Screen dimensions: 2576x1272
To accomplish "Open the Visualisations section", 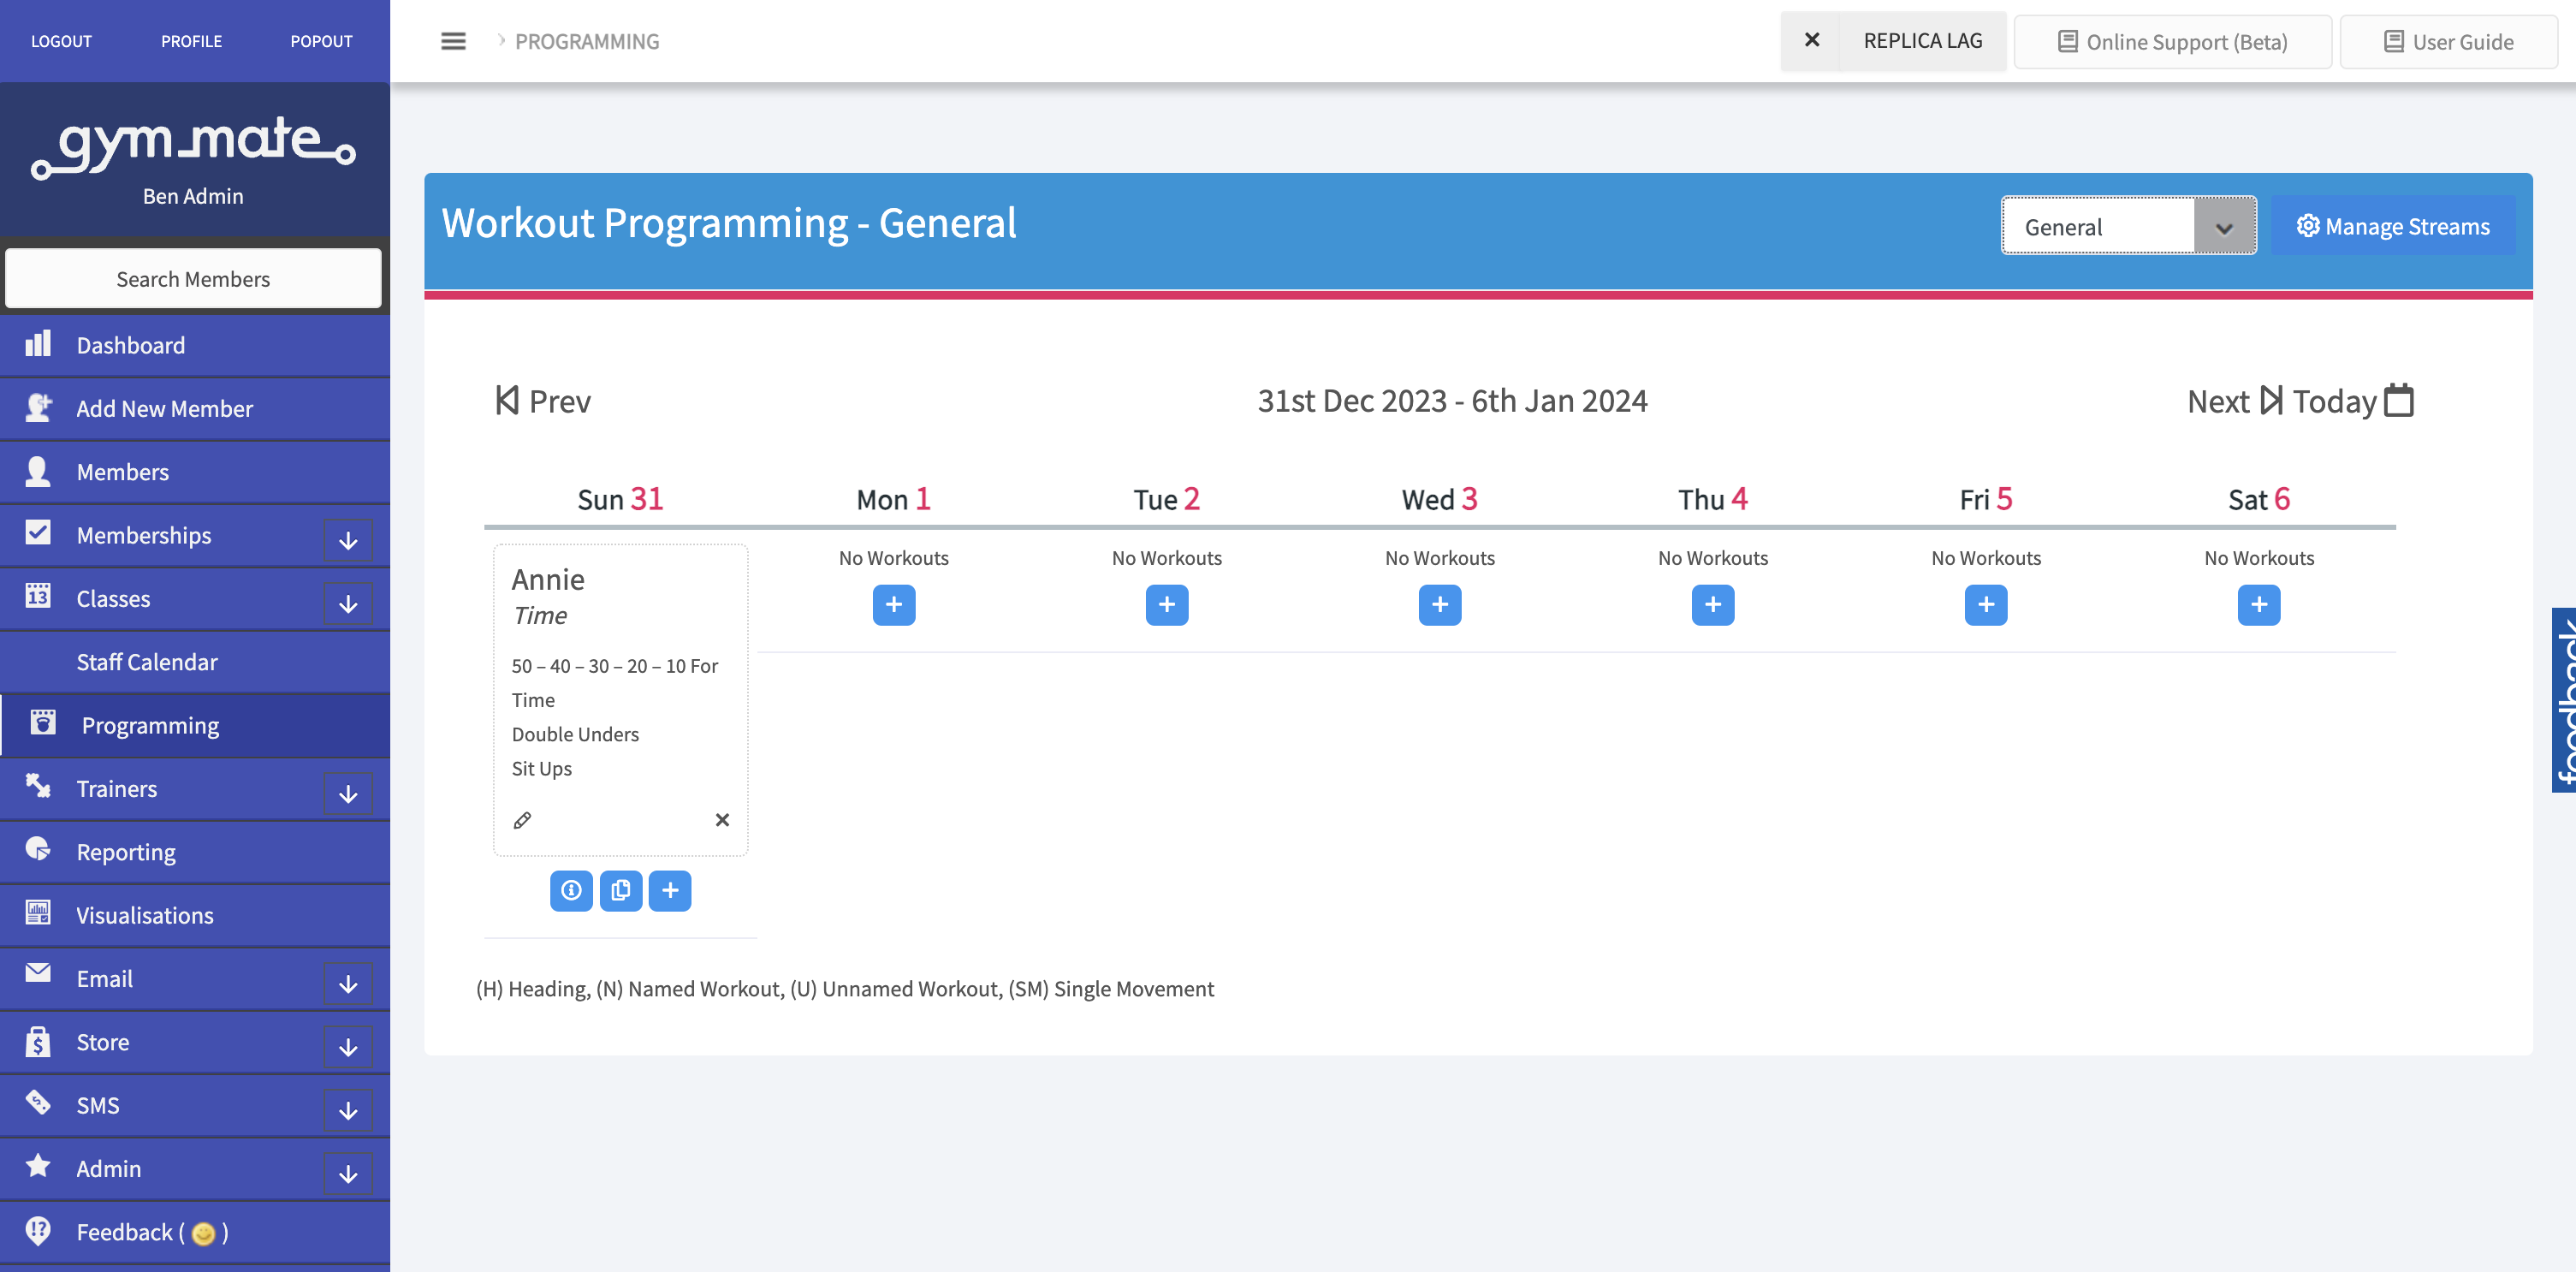I will pyautogui.click(x=144, y=914).
